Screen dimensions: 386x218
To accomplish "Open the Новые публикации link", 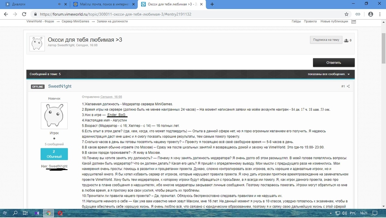I will (334, 21).
